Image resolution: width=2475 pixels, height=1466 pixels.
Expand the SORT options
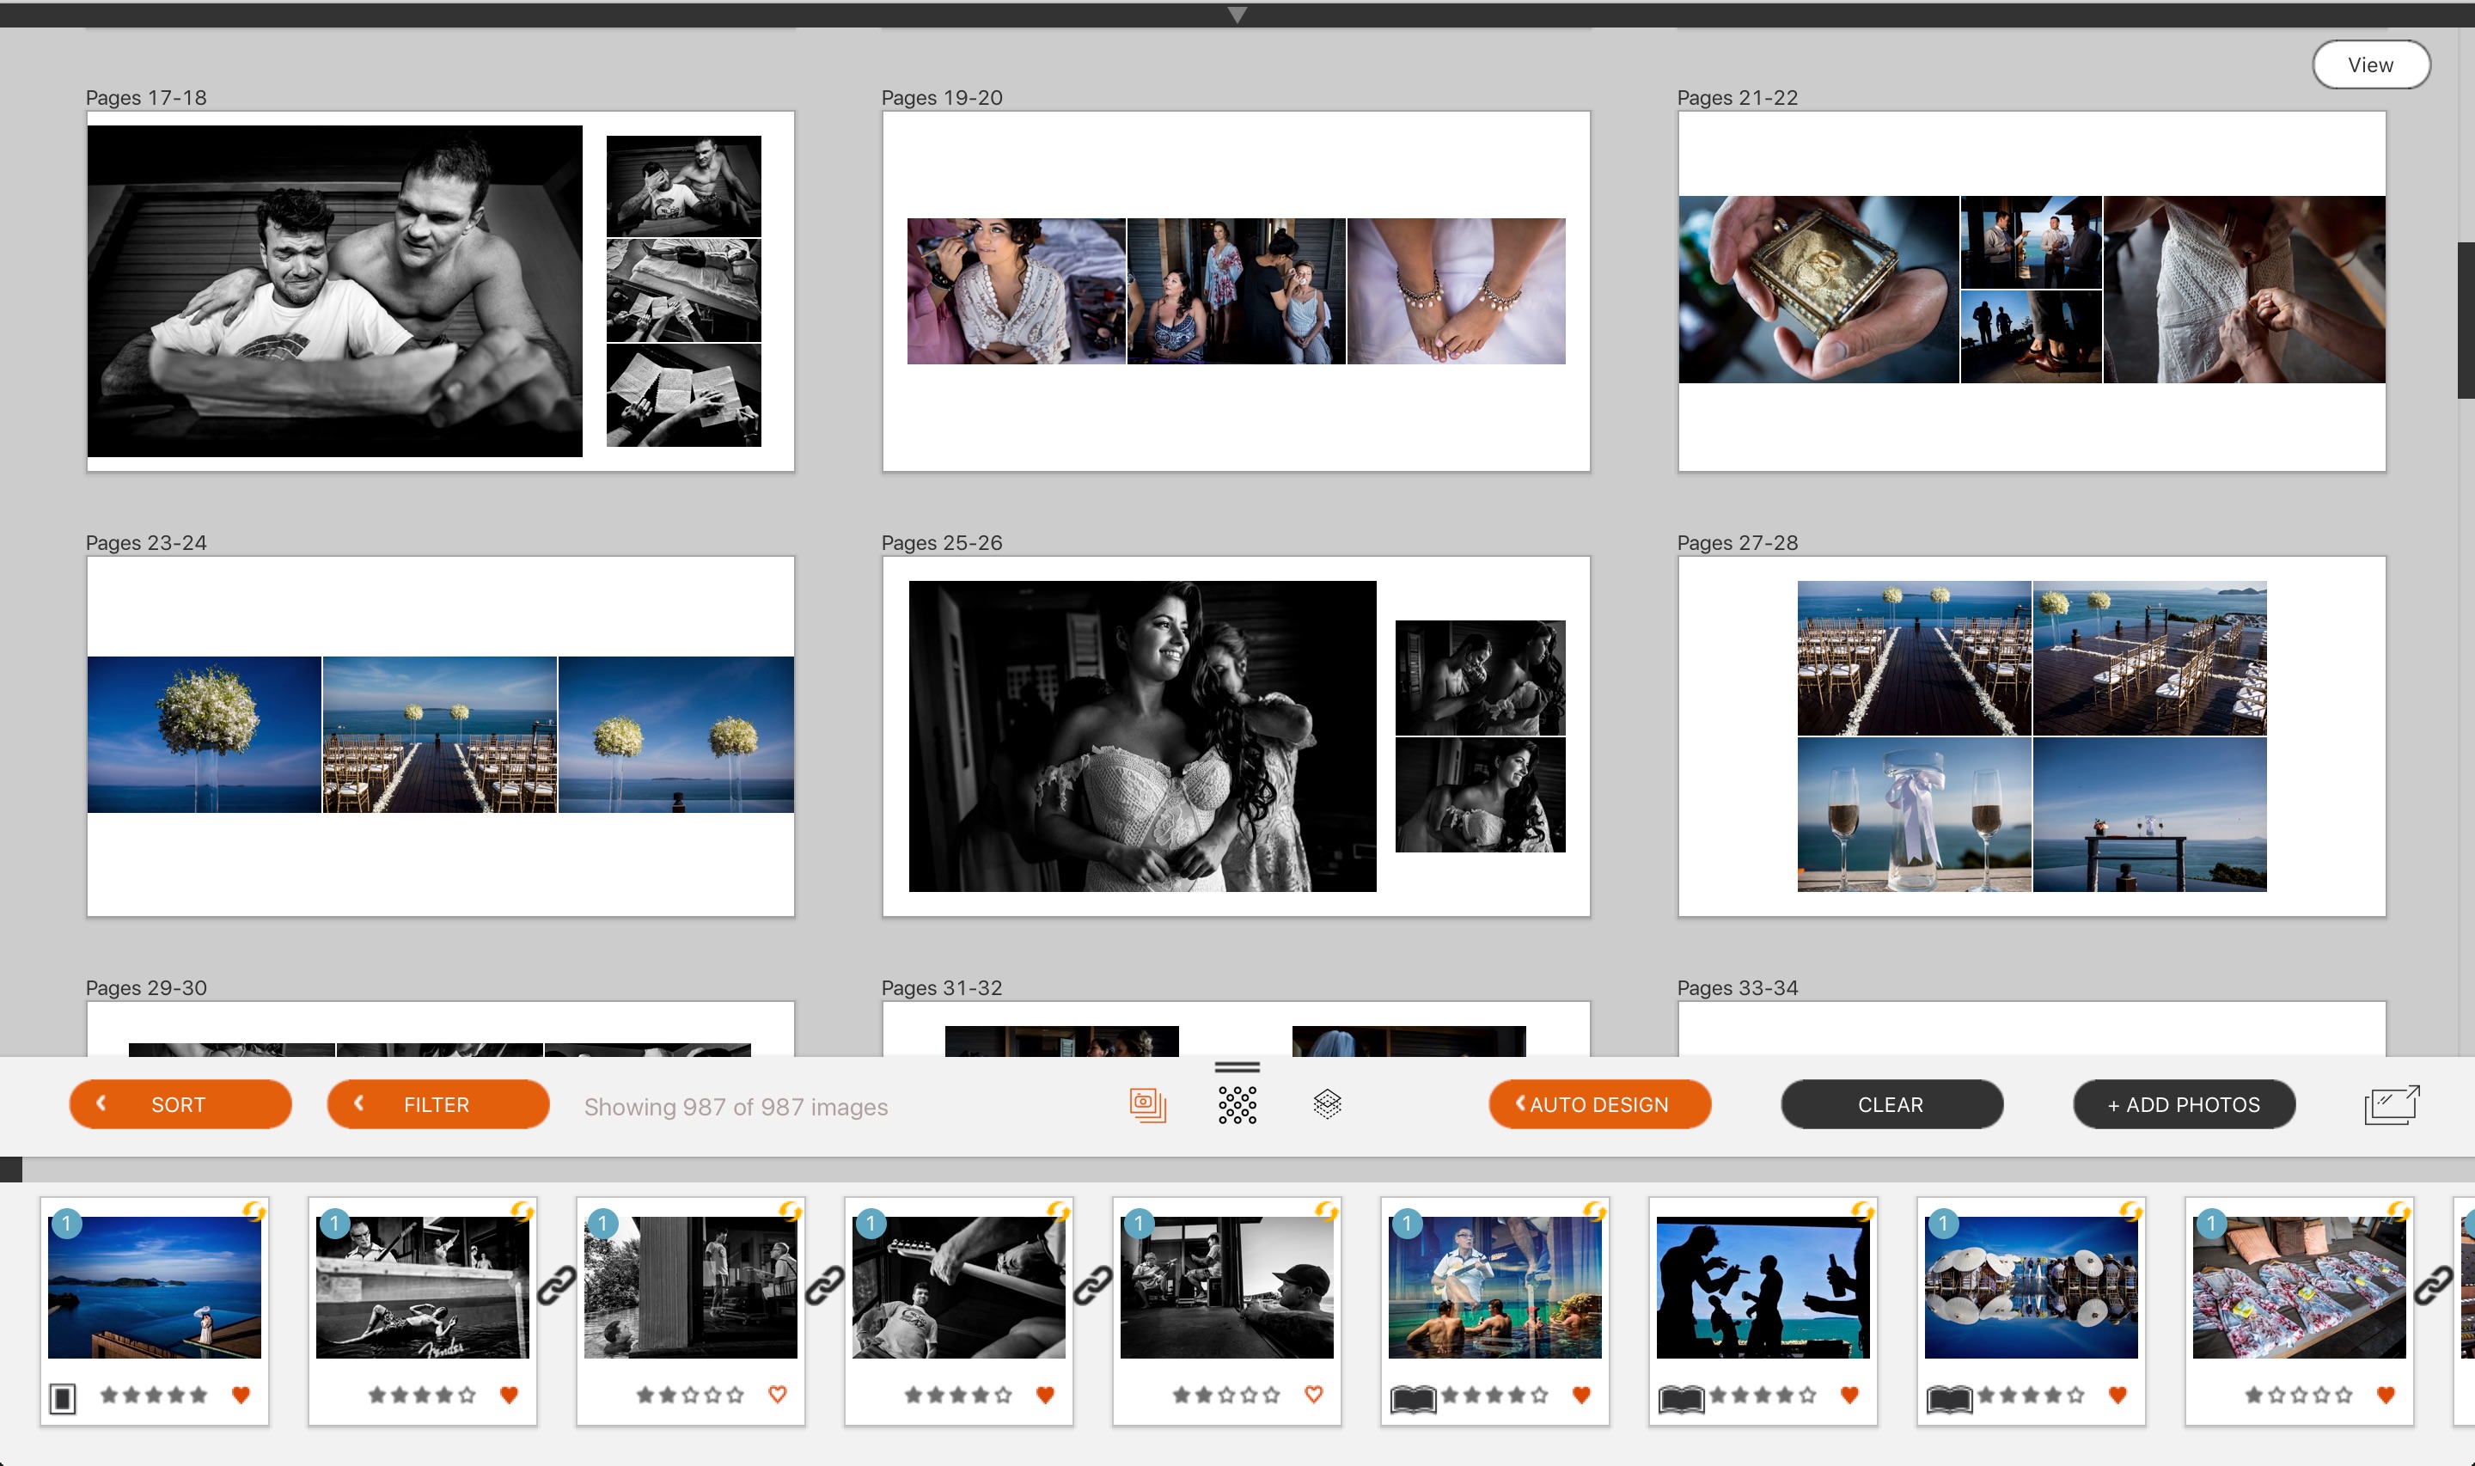point(180,1104)
